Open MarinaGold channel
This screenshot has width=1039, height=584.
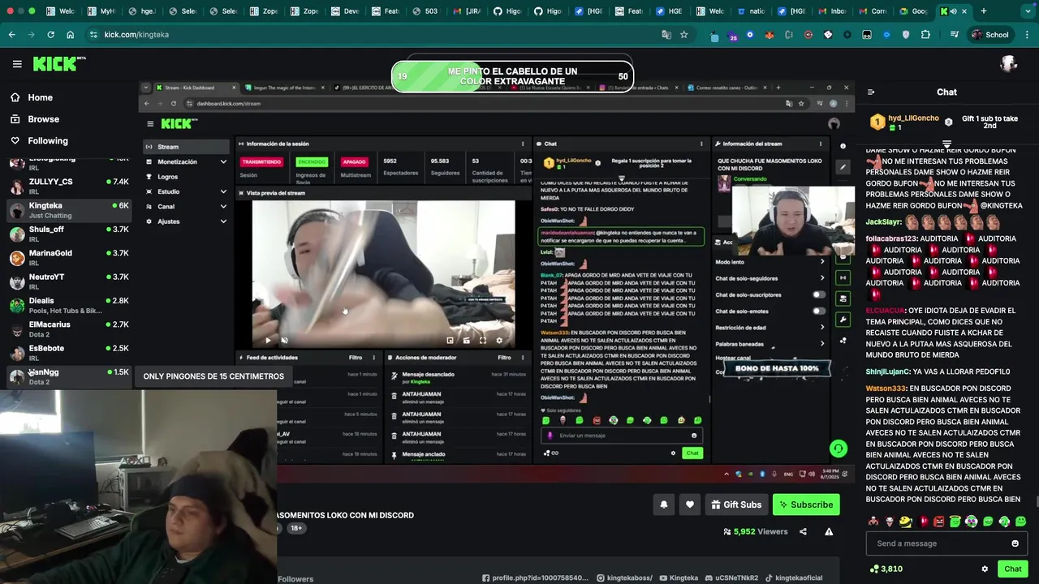(68, 257)
